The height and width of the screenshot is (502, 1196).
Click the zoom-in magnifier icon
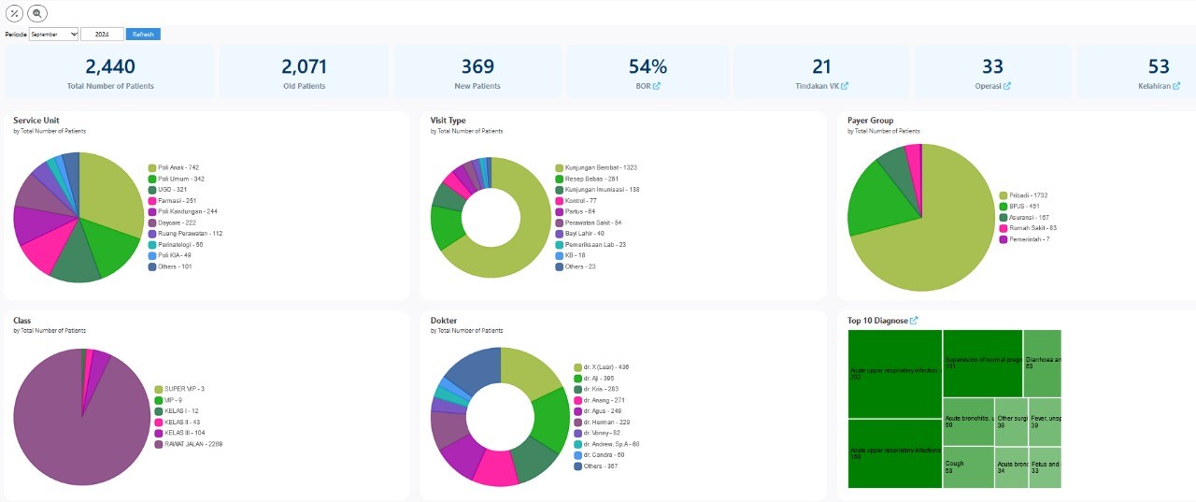coord(36,13)
